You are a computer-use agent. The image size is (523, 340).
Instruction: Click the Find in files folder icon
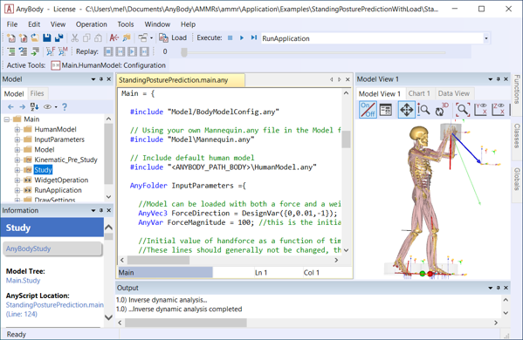pos(127,38)
